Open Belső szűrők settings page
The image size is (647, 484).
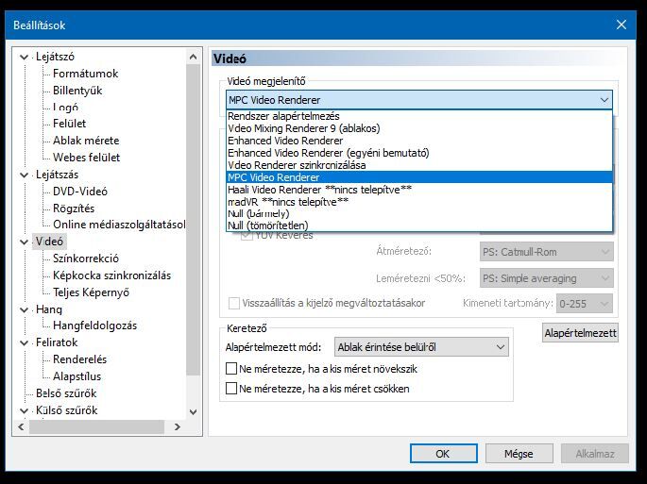tap(66, 393)
